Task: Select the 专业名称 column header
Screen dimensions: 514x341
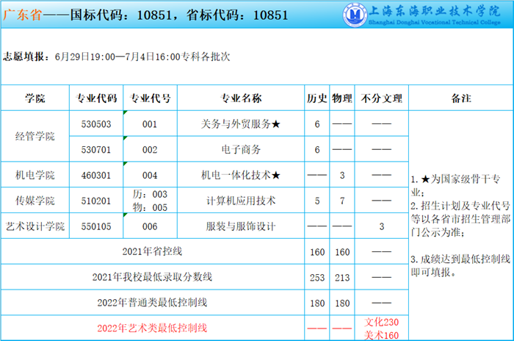Action: pos(241,98)
